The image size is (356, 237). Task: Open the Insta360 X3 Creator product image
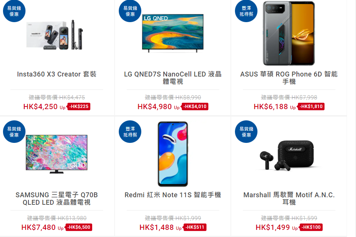click(54, 35)
